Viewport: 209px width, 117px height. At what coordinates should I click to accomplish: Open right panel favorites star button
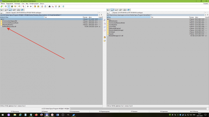[206, 15]
